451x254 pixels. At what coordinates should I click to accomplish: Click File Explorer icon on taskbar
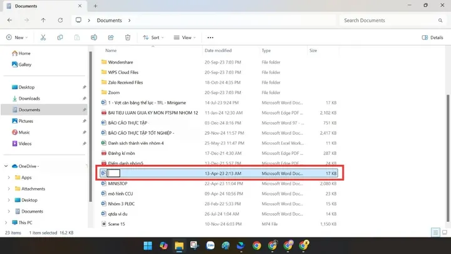179,246
